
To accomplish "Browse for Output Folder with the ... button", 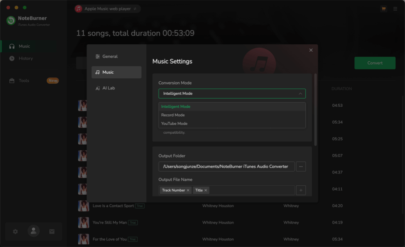I will pos(301,166).
